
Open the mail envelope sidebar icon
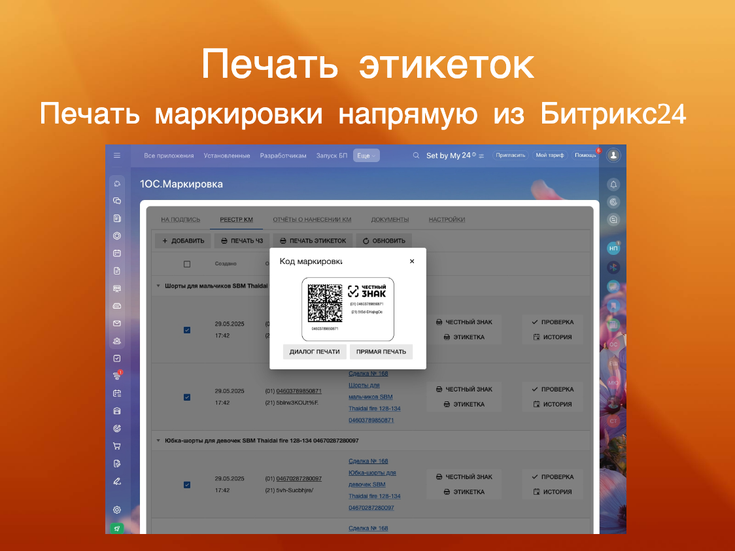pyautogui.click(x=116, y=324)
